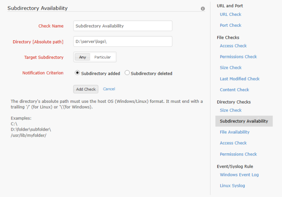Screen dimensions: 282x197
Task: Click the Add Check button
Action: tap(86, 89)
